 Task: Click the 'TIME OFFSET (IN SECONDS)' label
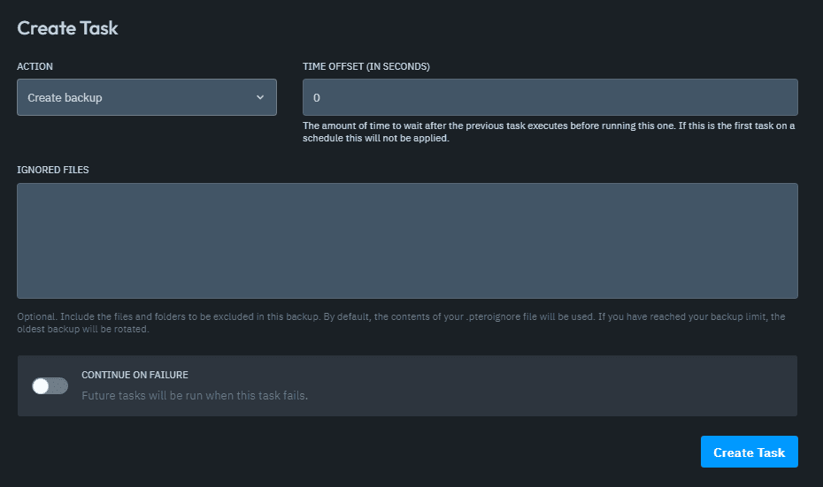point(366,66)
